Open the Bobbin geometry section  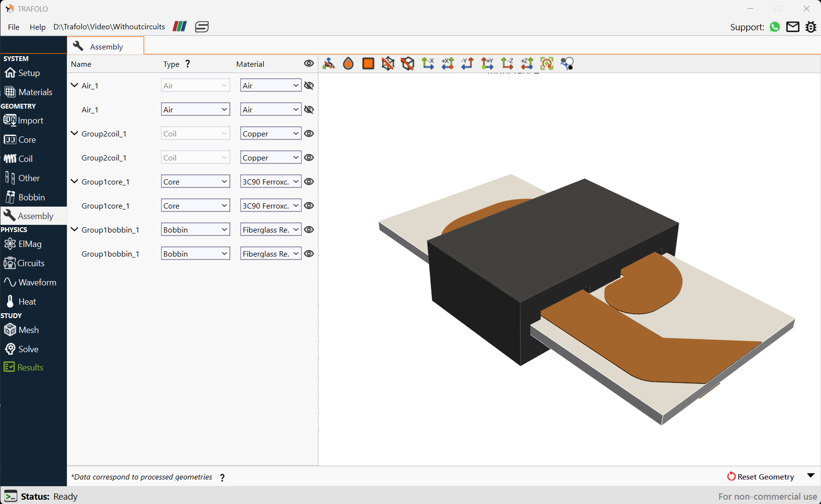(x=33, y=197)
